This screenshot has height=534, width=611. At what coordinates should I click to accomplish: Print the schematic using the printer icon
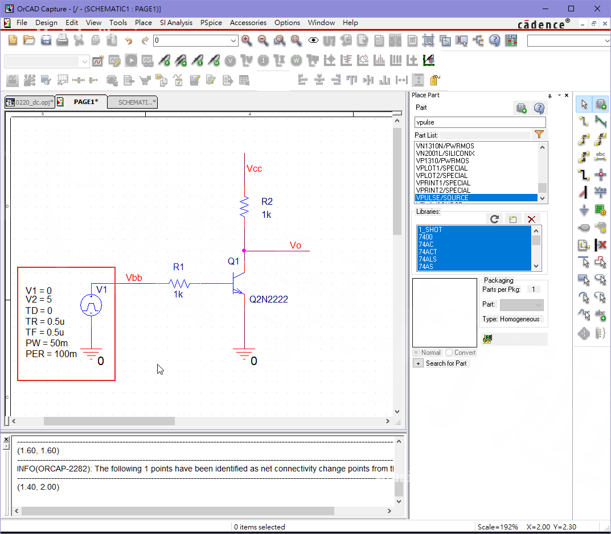click(62, 40)
